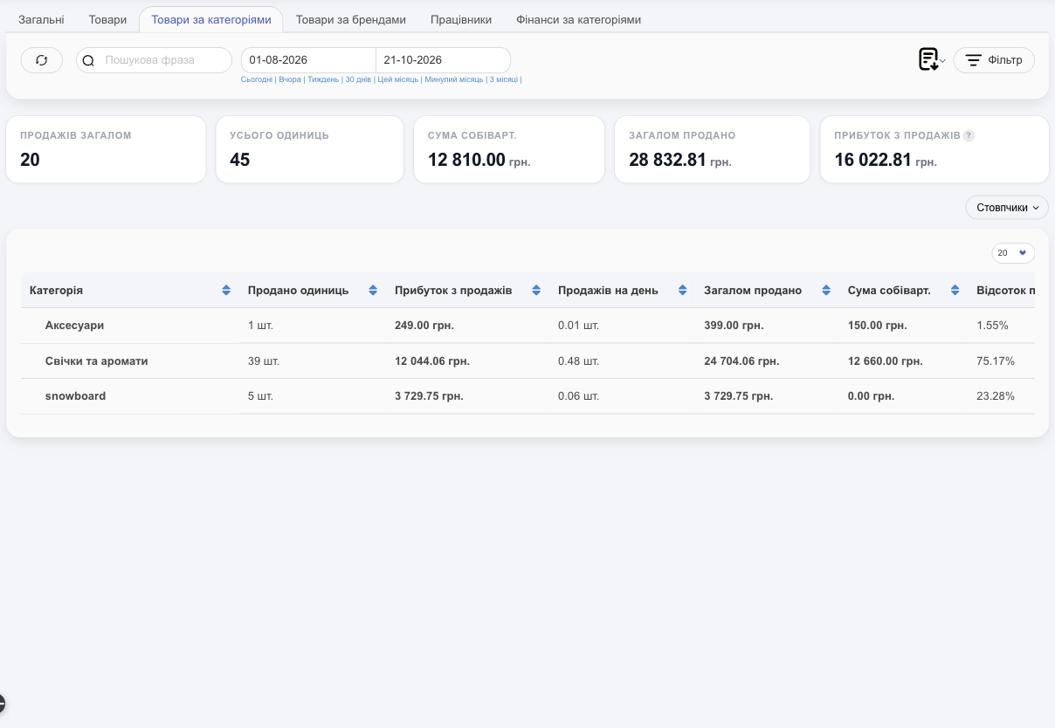
Task: Click the help icon beside Прибуток з продажів
Action: click(969, 135)
